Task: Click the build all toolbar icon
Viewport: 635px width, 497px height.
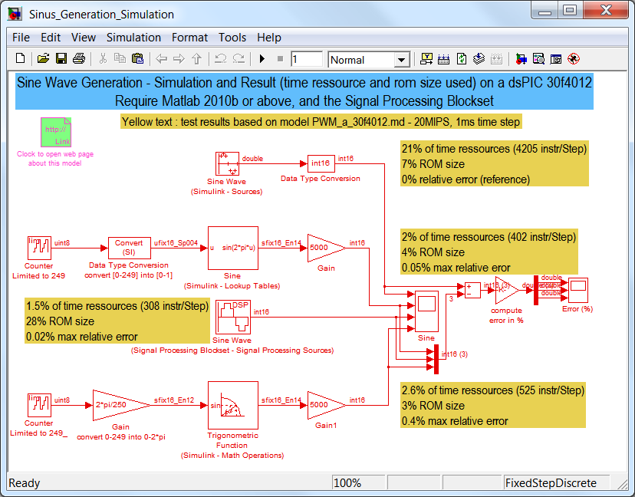Action: 444,59
